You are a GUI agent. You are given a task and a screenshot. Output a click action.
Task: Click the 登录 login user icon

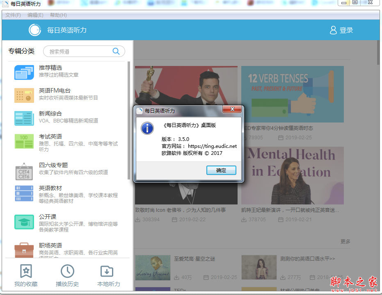(x=333, y=30)
